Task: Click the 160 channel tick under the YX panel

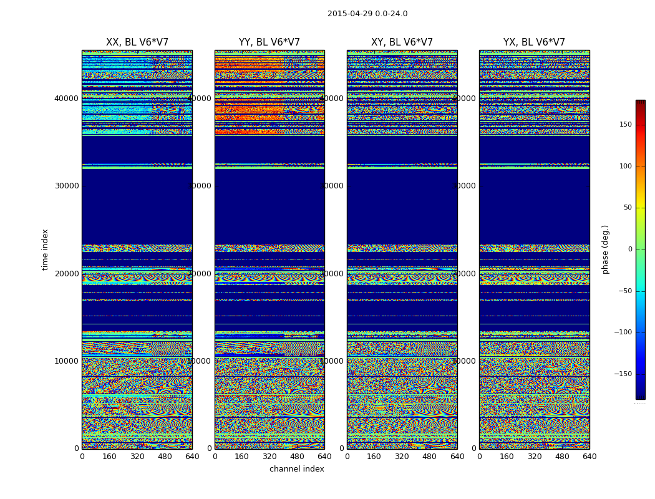Action: [x=507, y=457]
